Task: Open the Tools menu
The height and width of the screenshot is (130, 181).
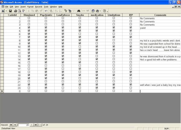Action: point(46,7)
